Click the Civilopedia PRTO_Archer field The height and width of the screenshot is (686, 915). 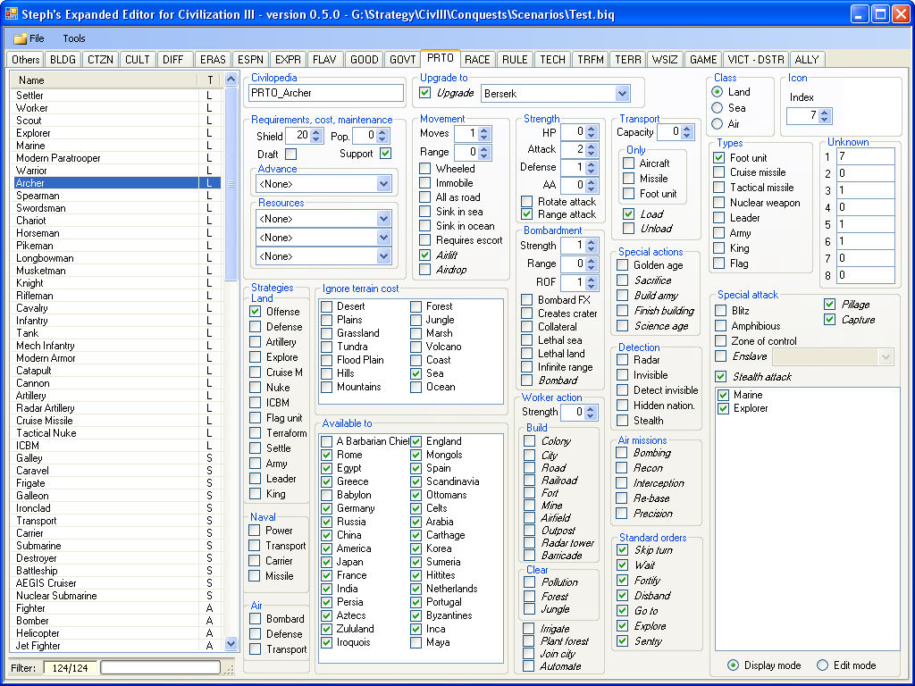click(325, 93)
